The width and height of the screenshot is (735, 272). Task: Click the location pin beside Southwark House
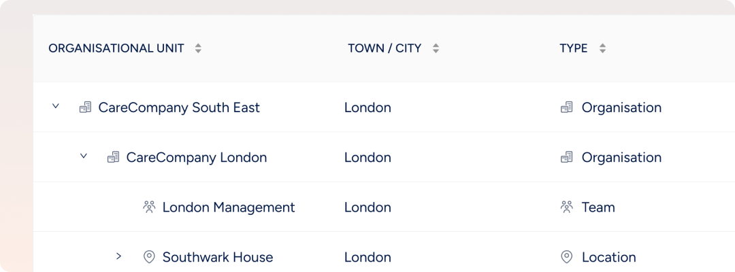coord(149,257)
